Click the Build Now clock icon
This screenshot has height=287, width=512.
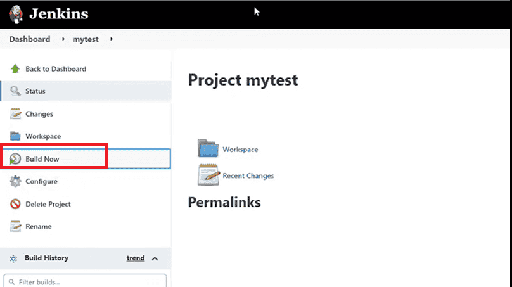[x=15, y=159]
